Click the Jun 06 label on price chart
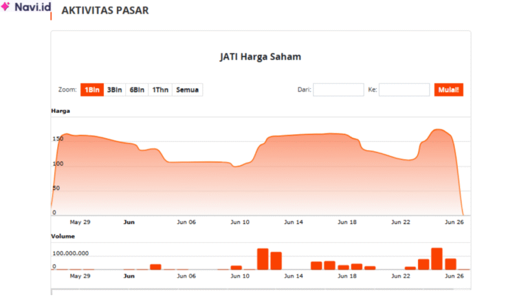Screen dimensions: 528x297 click(x=186, y=222)
